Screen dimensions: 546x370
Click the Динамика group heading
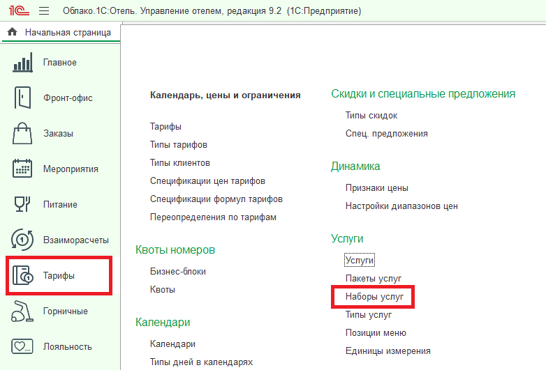click(355, 167)
